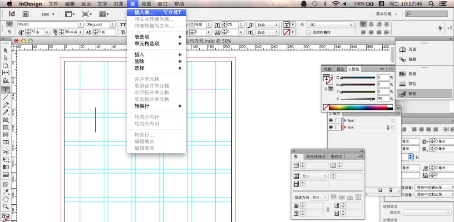Enable the 直排内横排 checkbox

(308, 33)
